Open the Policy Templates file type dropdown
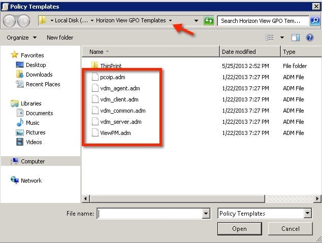 [x=307, y=213]
